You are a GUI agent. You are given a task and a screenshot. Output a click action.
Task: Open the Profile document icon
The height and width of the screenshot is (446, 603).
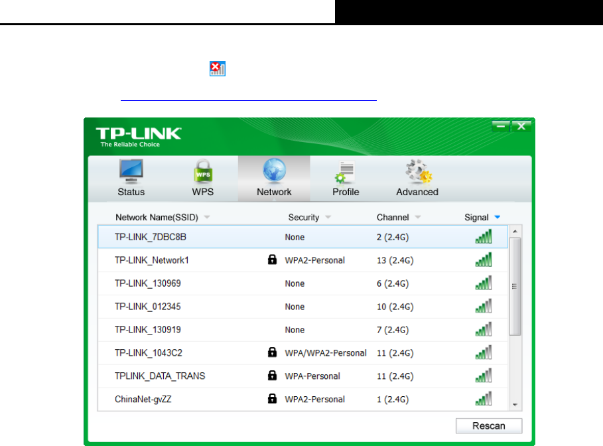(x=345, y=172)
